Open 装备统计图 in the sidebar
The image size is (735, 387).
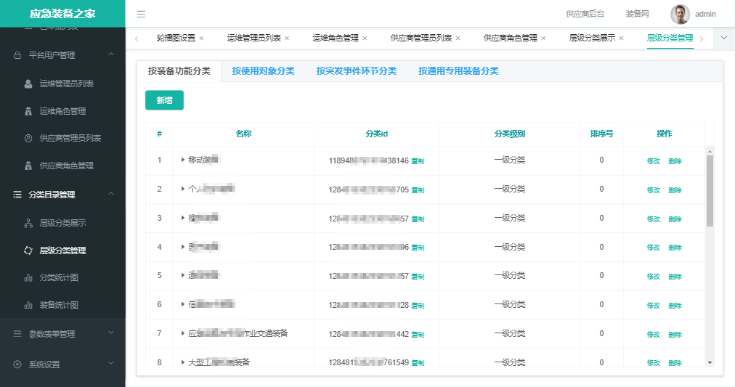[x=59, y=306]
